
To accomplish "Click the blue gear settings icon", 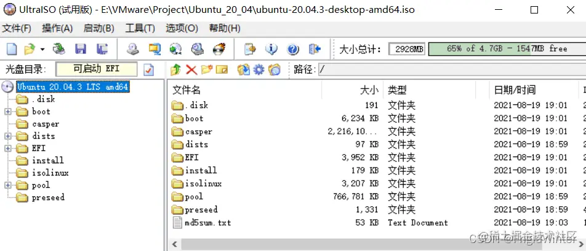I will coord(259,69).
